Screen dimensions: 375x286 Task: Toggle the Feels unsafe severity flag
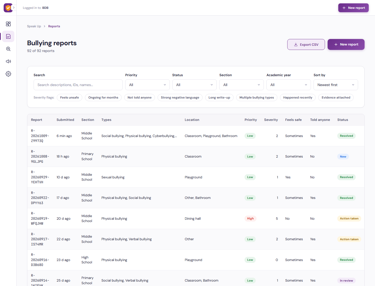coord(70,97)
